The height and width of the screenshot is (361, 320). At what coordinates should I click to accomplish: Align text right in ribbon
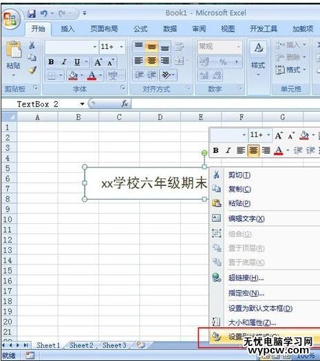pos(164,61)
